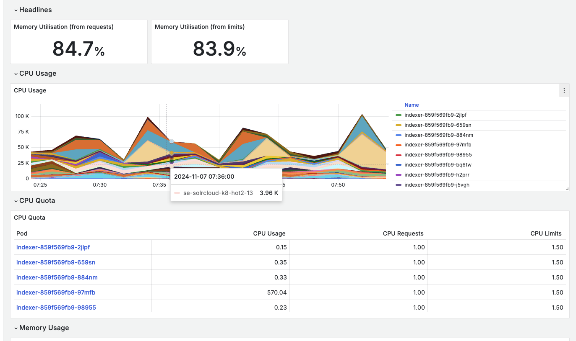Click the 07:25 x-axis time label

pyautogui.click(x=40, y=185)
